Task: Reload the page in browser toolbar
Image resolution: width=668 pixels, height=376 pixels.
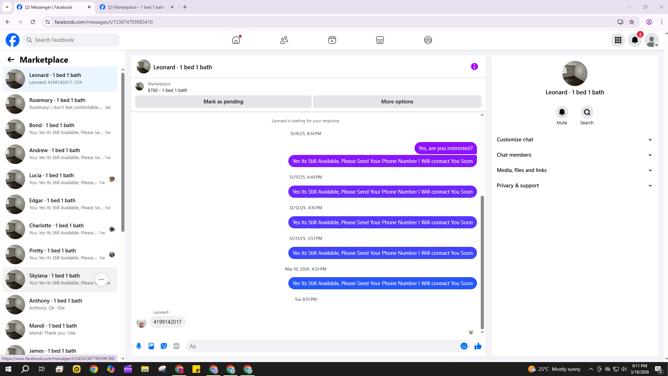Action: tap(33, 22)
